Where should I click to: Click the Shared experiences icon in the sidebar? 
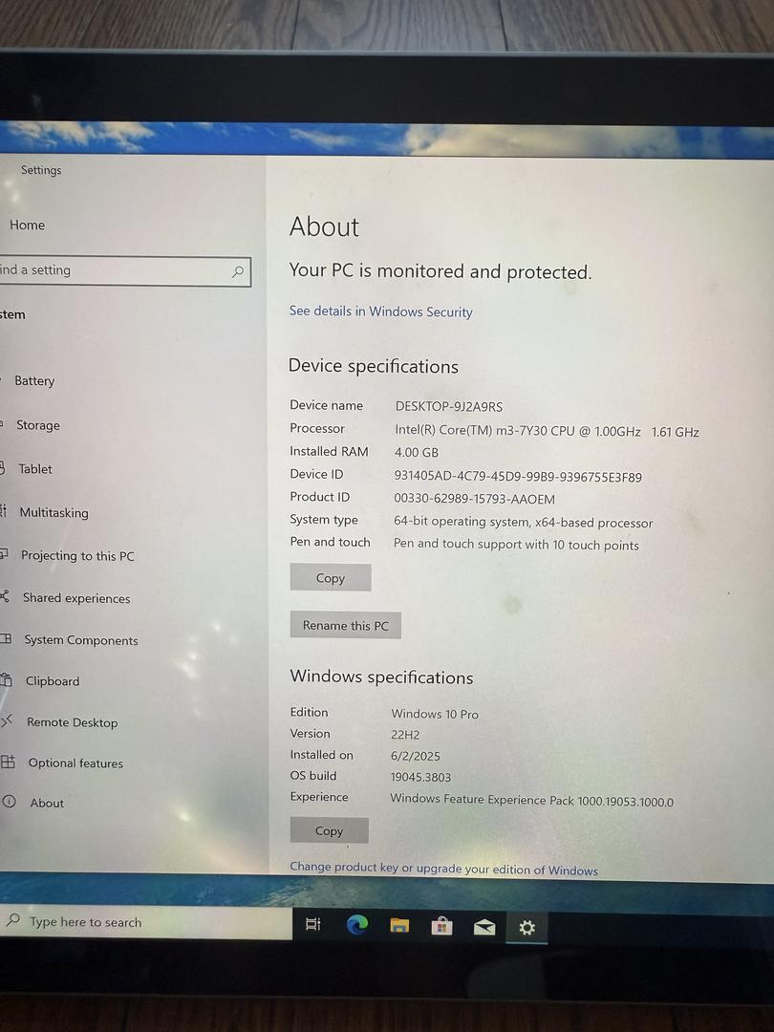tap(5, 596)
